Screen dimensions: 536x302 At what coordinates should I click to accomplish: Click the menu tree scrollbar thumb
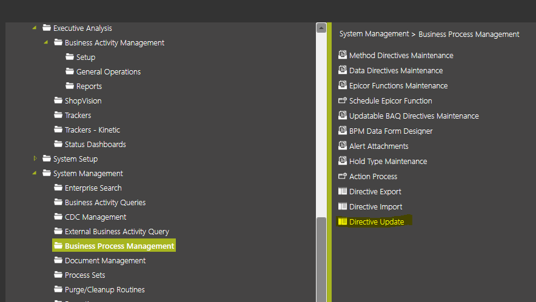coord(321,260)
